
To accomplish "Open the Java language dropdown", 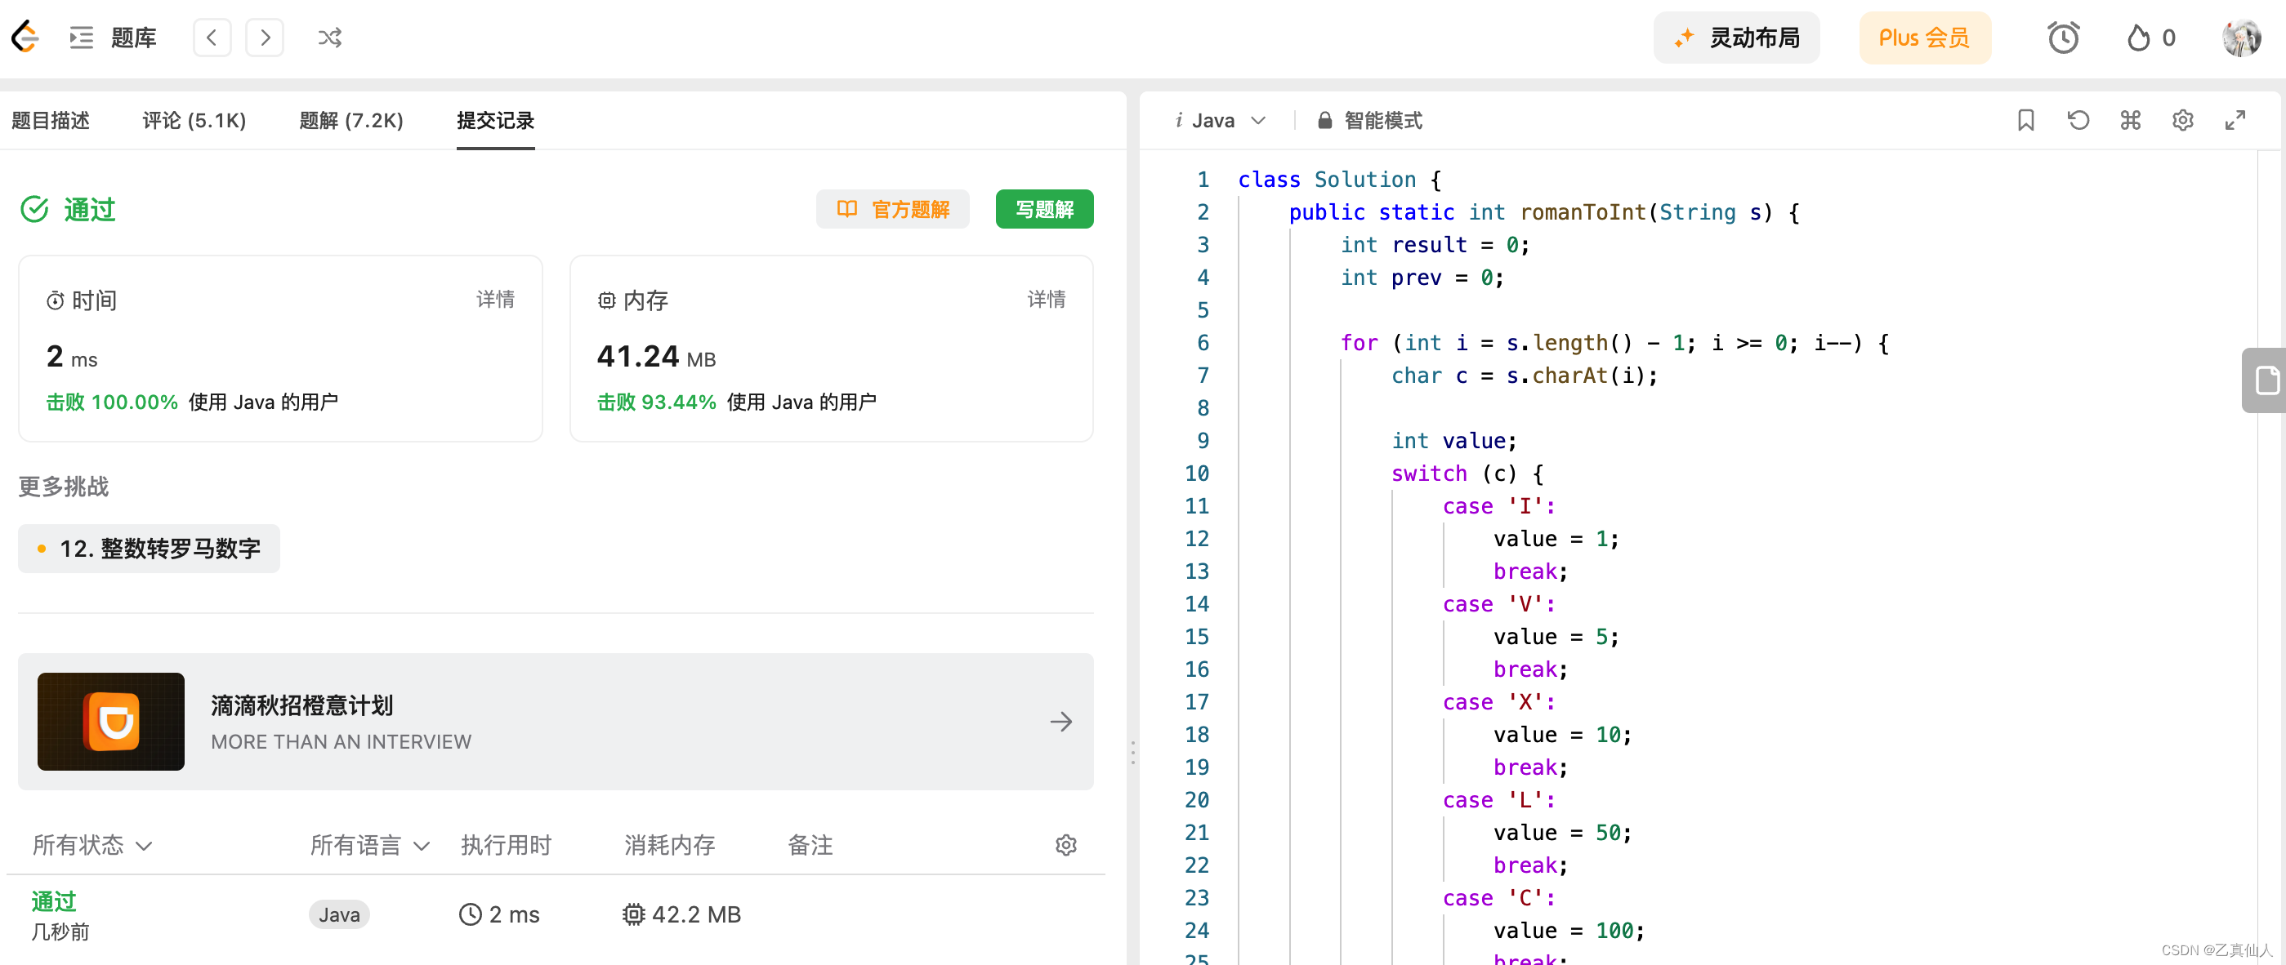I will (1221, 120).
